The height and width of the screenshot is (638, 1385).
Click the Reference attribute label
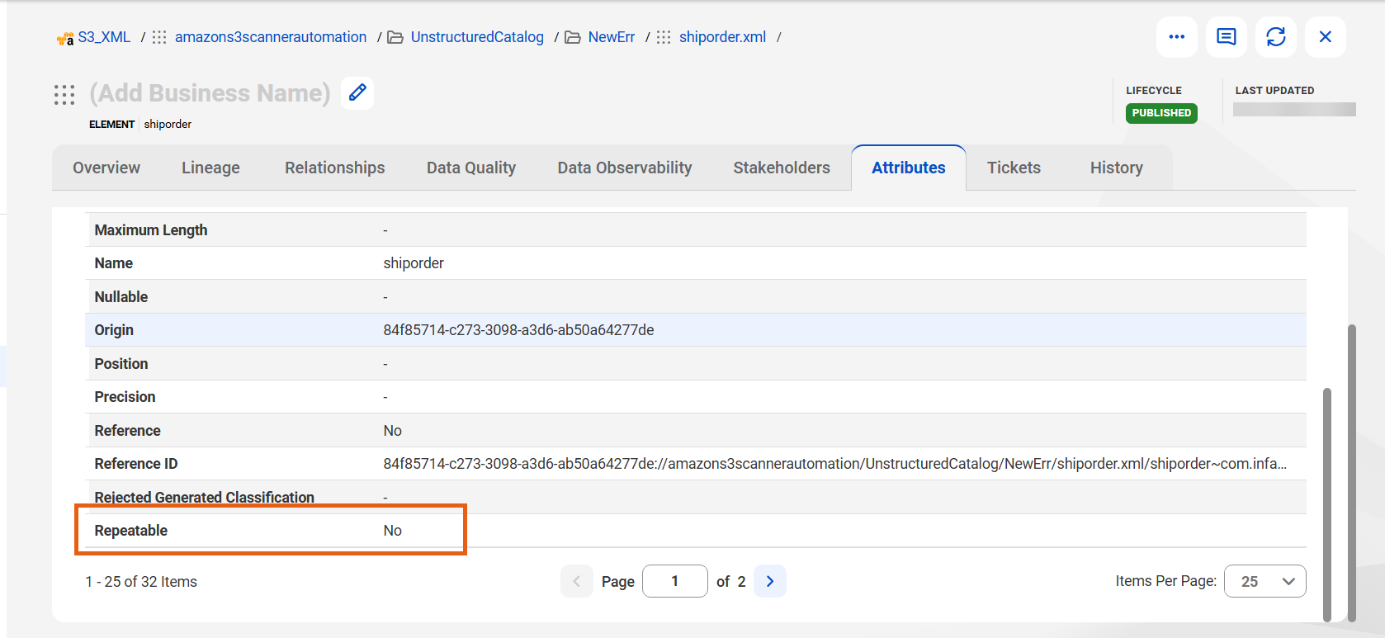(127, 431)
